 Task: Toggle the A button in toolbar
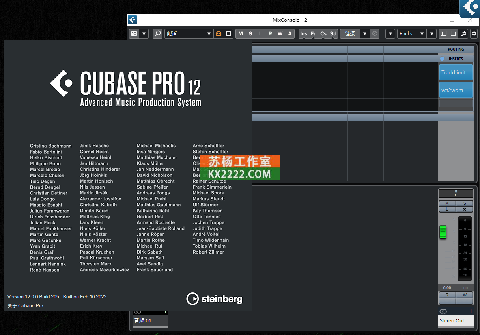click(290, 34)
